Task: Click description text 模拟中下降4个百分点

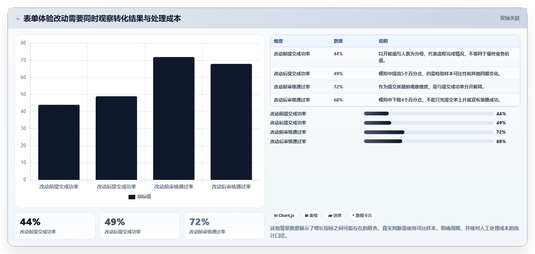Action: coord(401,100)
